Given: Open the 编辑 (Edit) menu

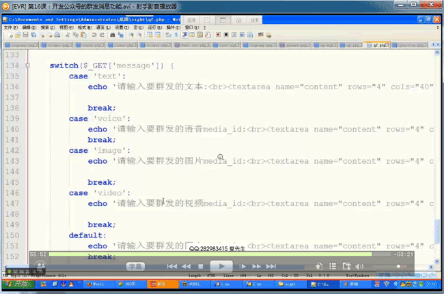Looking at the screenshot, I should click(x=25, y=27).
